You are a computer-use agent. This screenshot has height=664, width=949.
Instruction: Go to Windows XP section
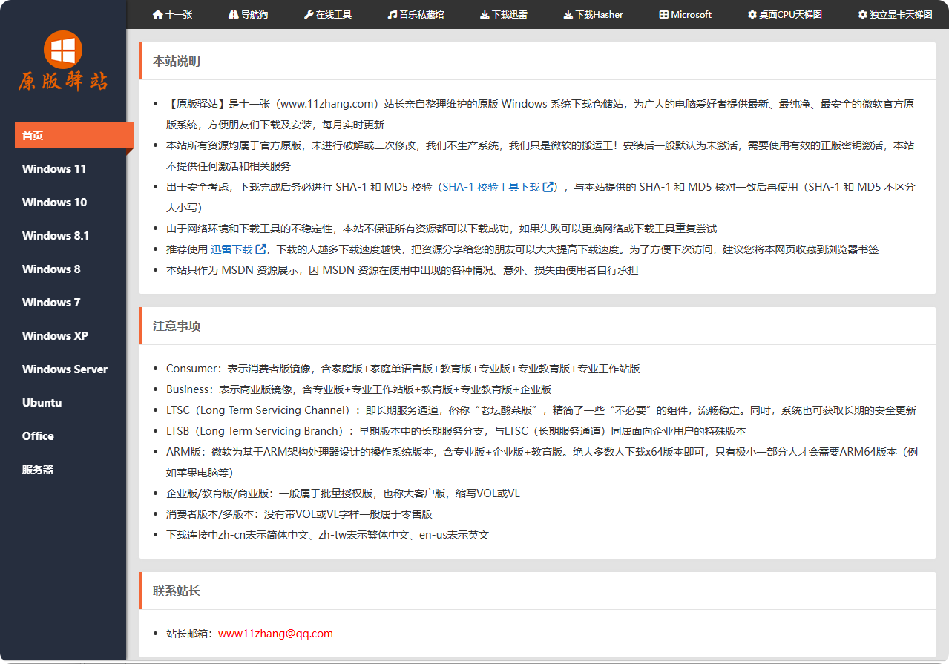tap(55, 336)
